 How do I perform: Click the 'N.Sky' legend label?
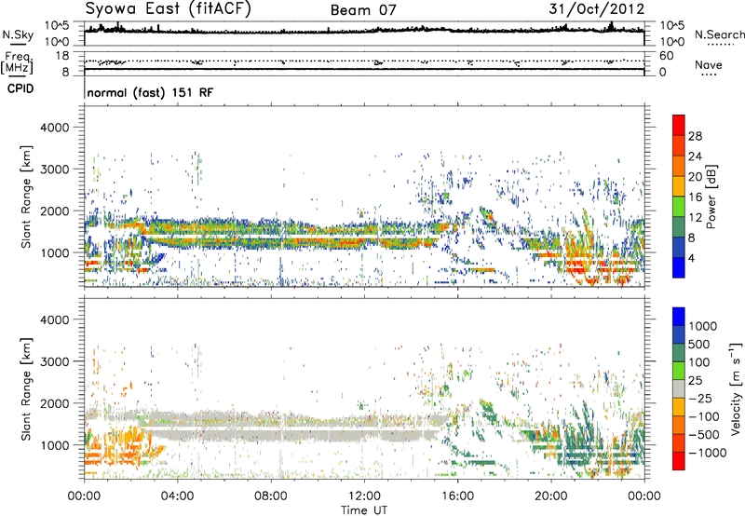pos(18,34)
